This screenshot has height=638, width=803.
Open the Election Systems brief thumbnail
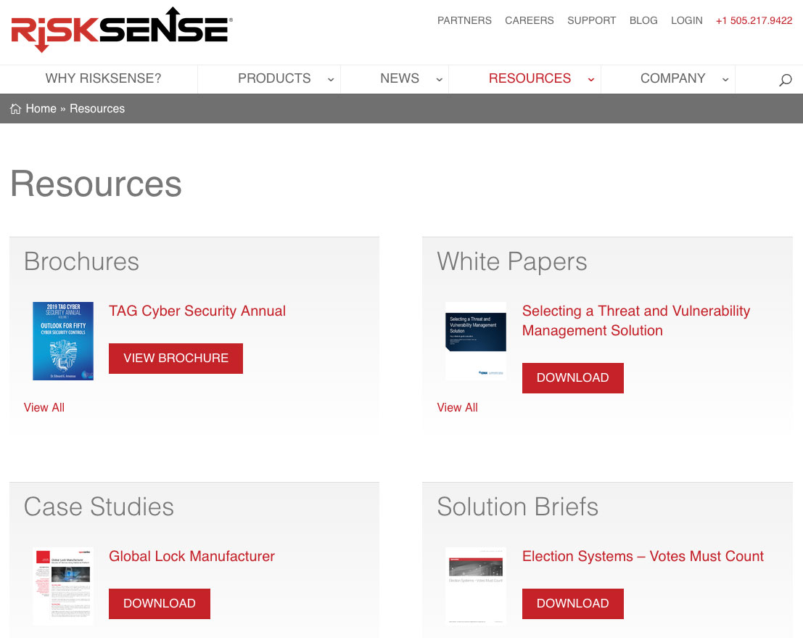pyautogui.click(x=476, y=586)
